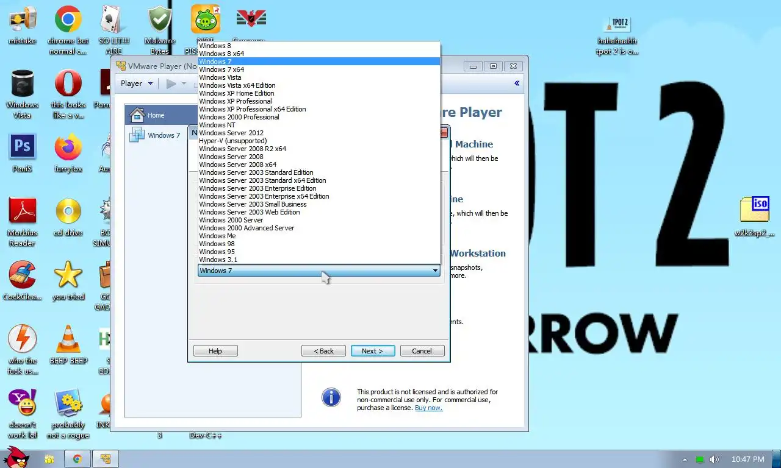Click the volume speaker tray icon
Image resolution: width=781 pixels, height=468 pixels.
click(x=714, y=459)
